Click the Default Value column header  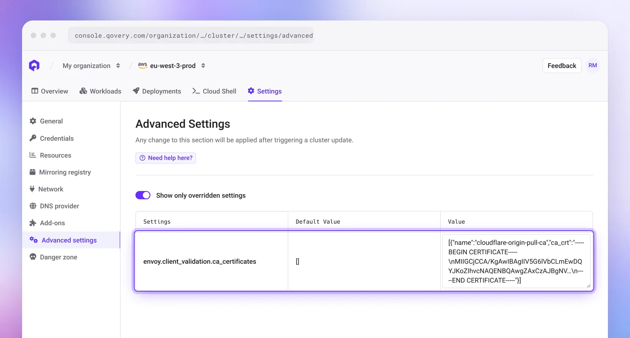tap(318, 222)
